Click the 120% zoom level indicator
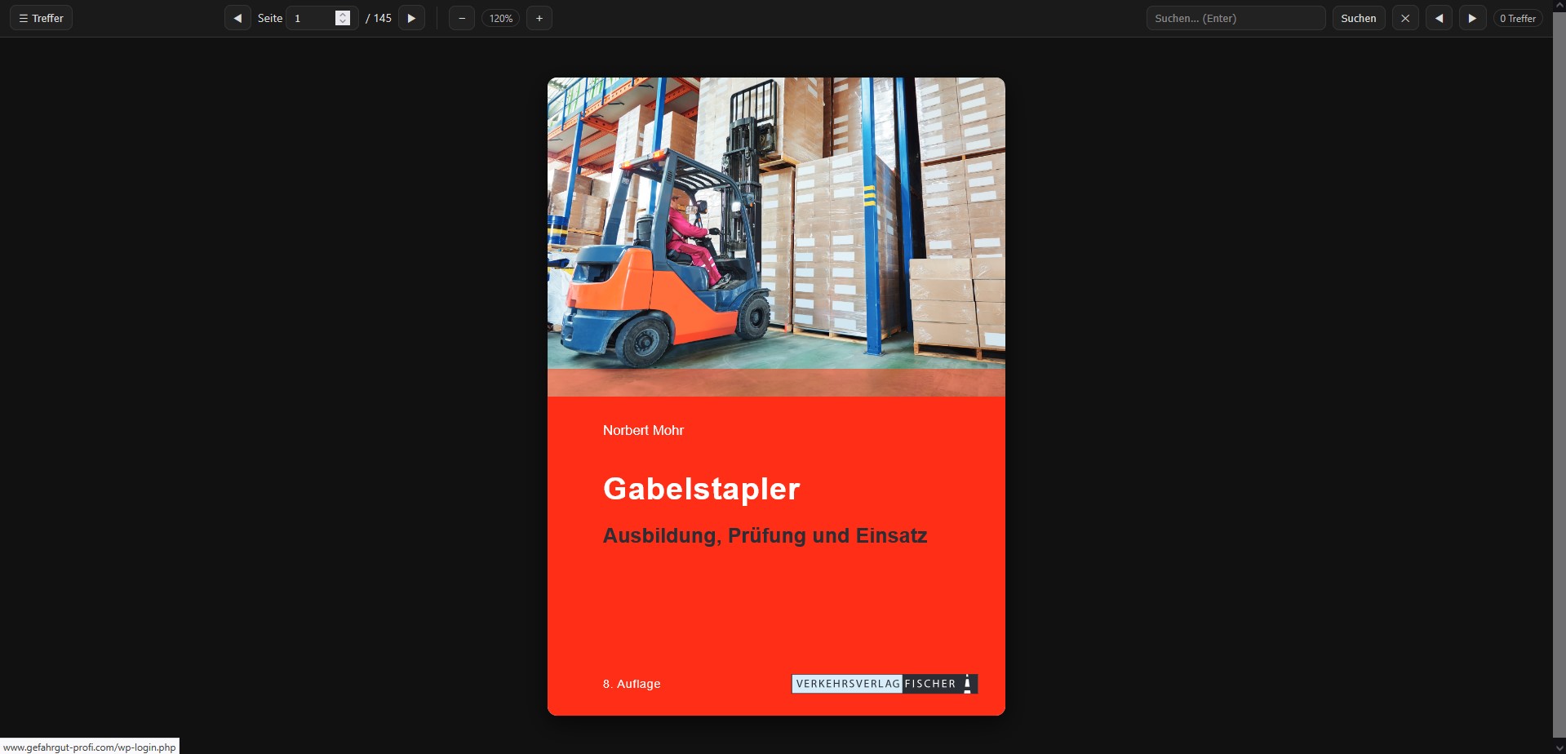Viewport: 1566px width, 754px height. [500, 18]
